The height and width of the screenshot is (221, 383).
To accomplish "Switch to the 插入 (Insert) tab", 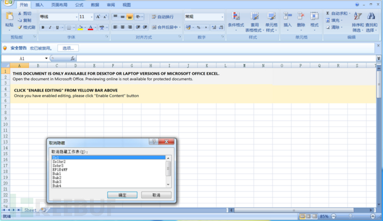I will click(x=39, y=4).
